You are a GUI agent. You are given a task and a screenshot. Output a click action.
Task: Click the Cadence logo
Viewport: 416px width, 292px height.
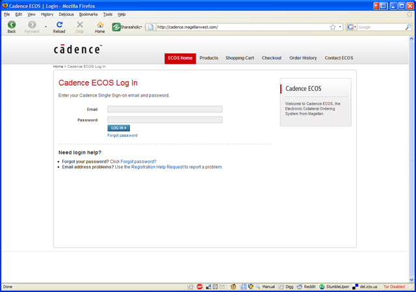coord(78,49)
